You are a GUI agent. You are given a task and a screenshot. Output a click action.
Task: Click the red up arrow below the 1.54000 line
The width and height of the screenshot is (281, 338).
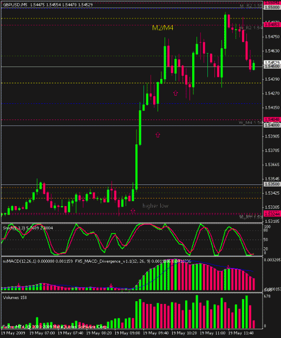[158, 135]
